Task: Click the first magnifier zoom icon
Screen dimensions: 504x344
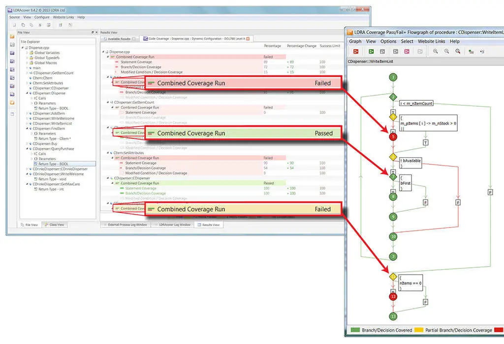Action: pos(436,51)
